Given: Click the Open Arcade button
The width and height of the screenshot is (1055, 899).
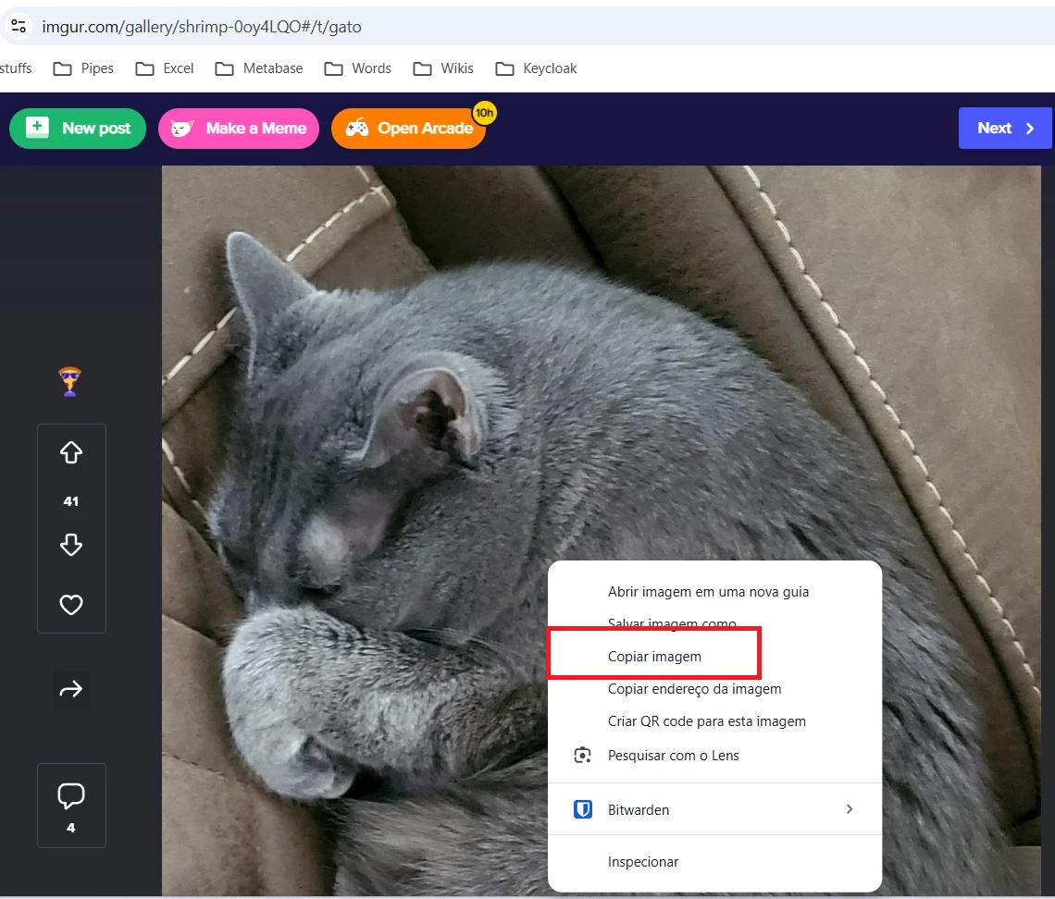Looking at the screenshot, I should click(x=408, y=129).
